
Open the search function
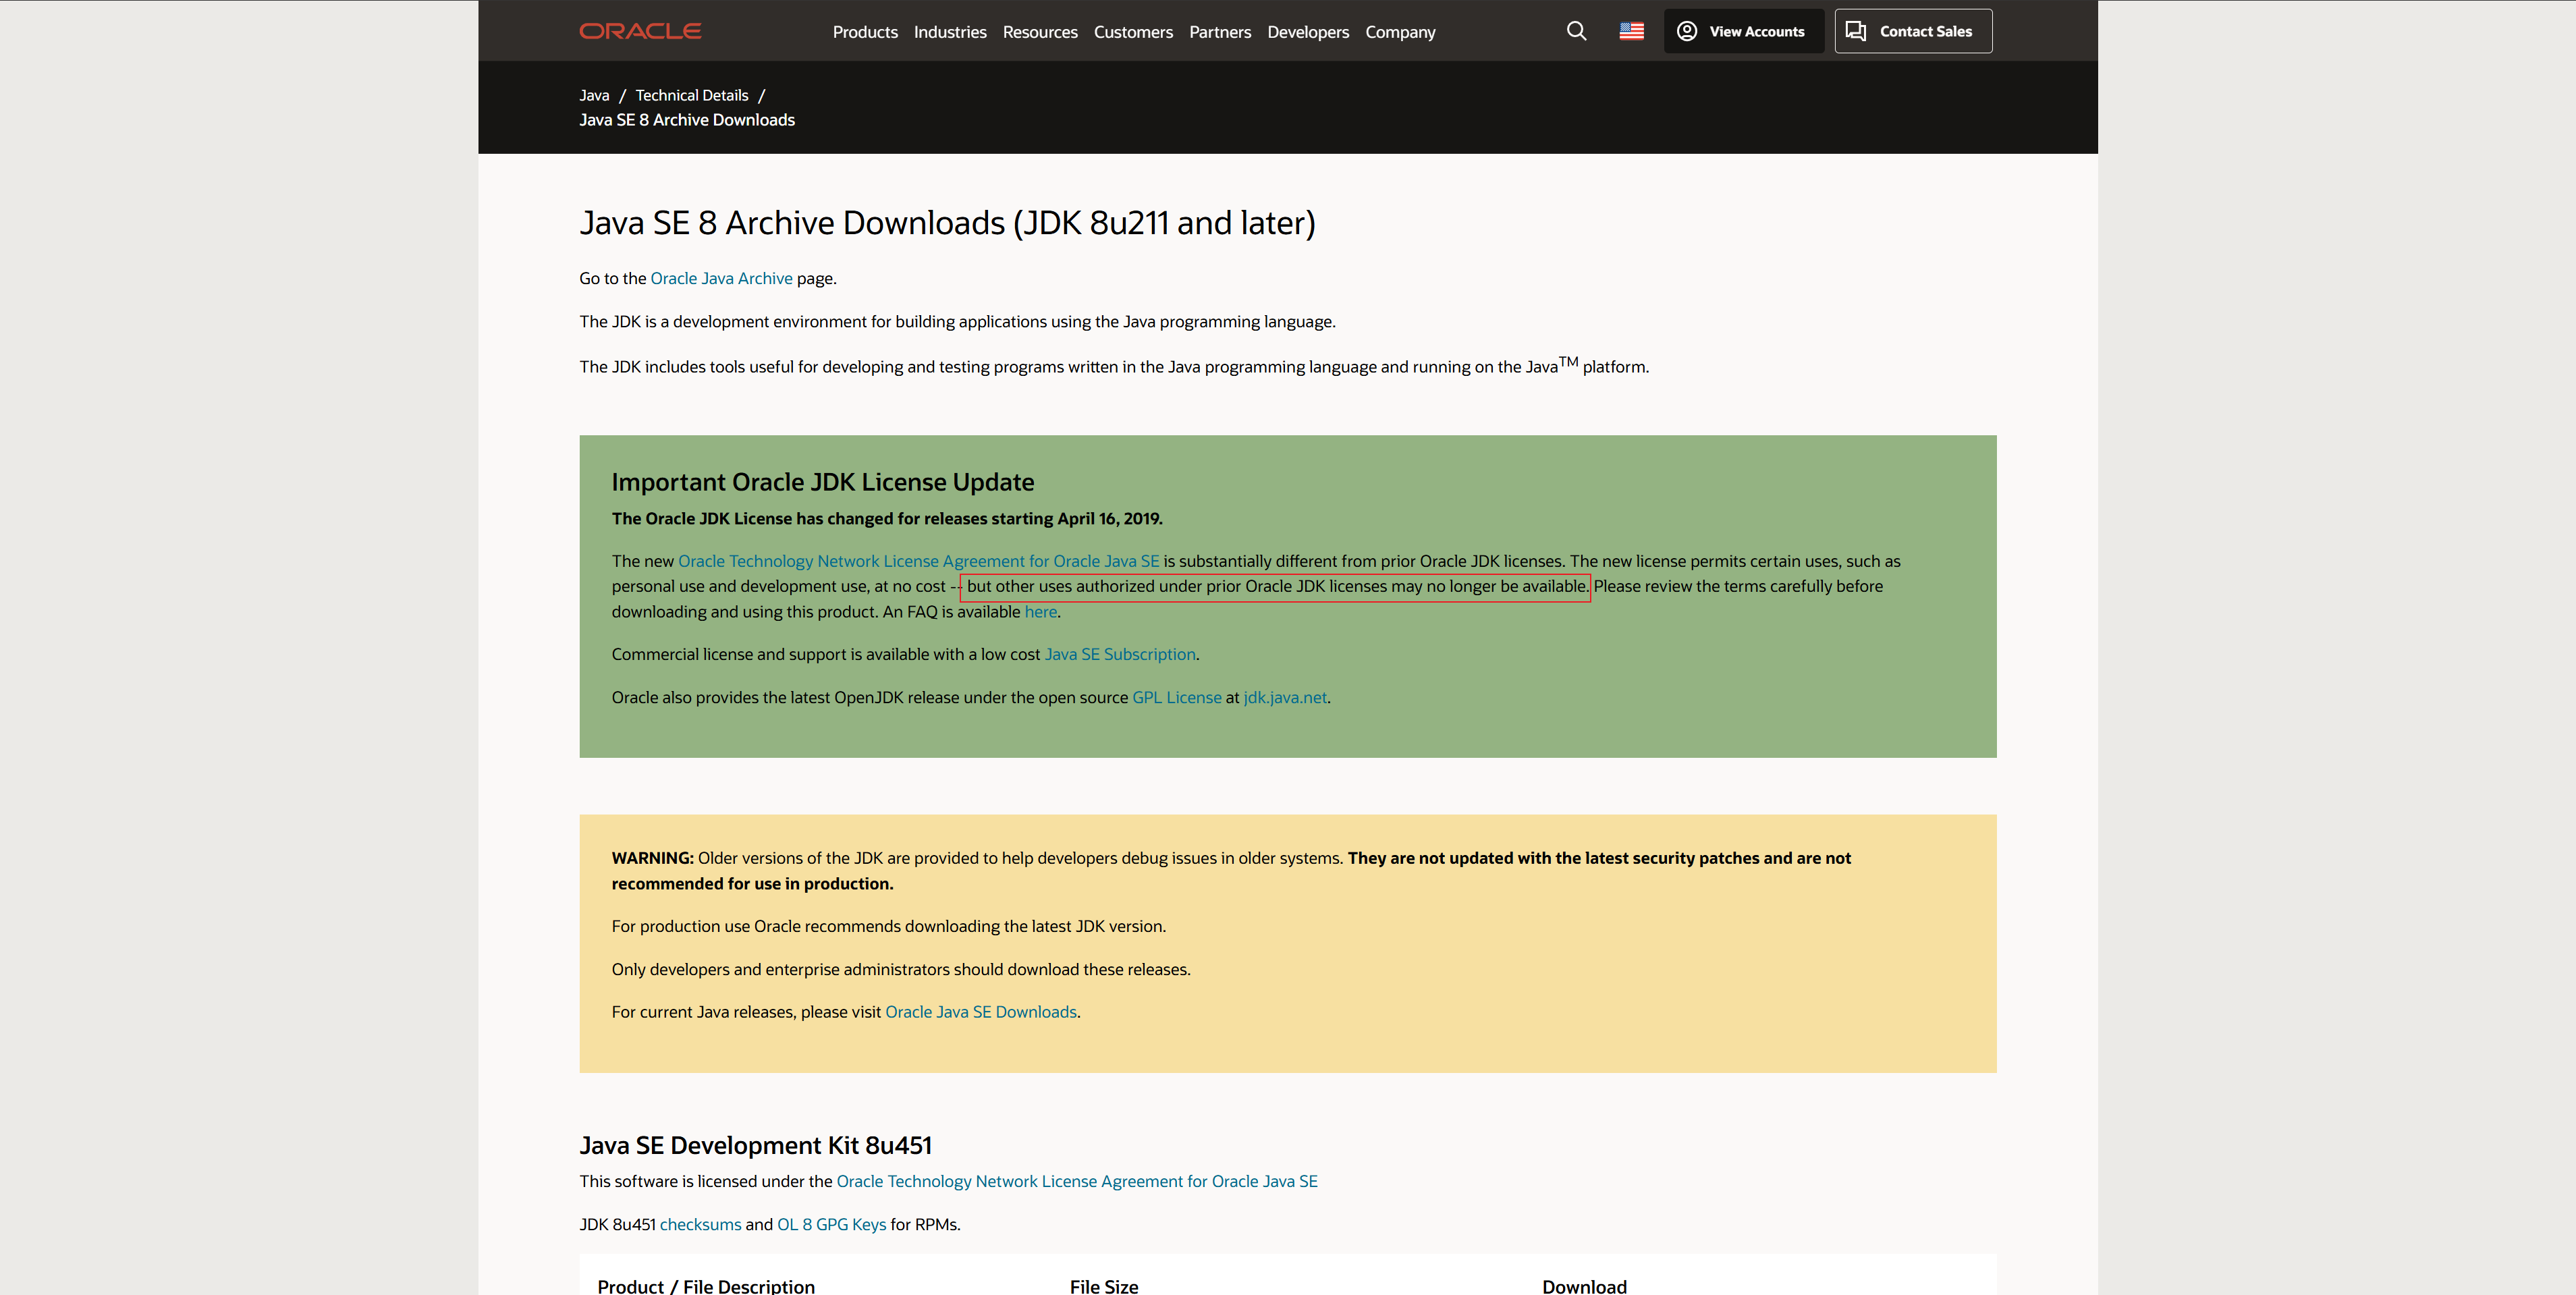coord(1576,31)
